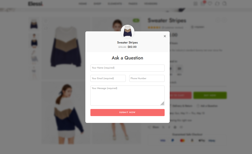
Task: Open the cart icon with red badge
Action: click(203, 3)
